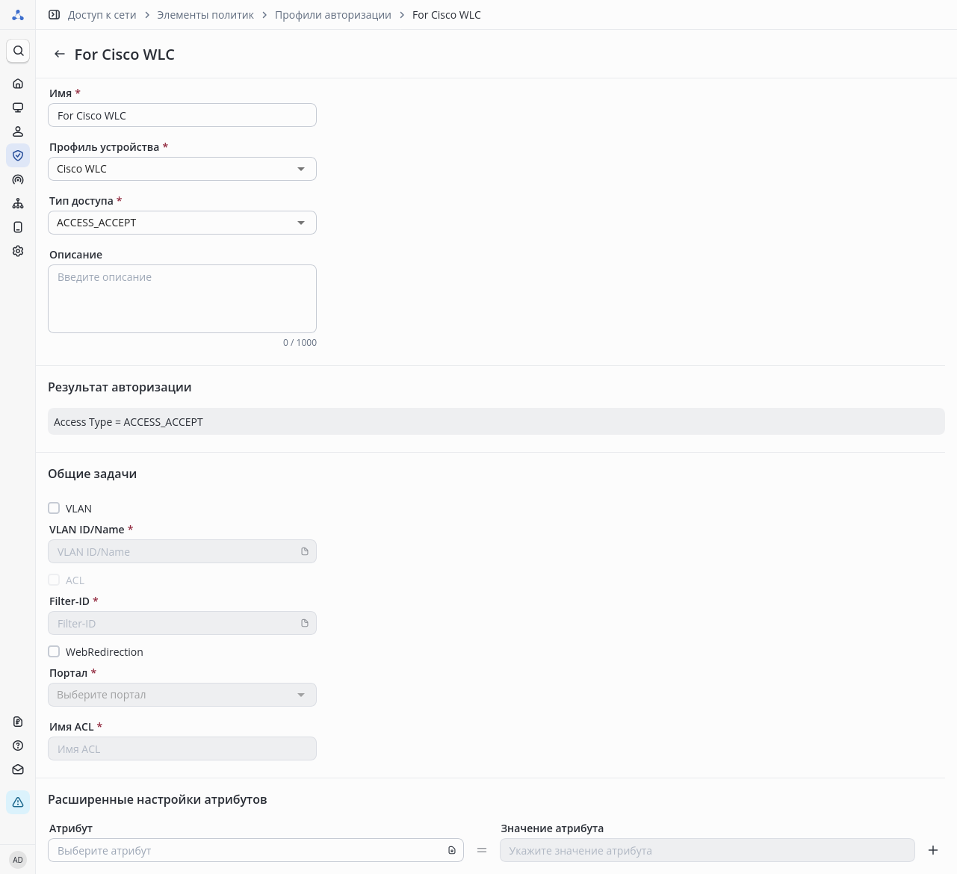This screenshot has width=957, height=874.
Task: Click the plus icon to add attribute
Action: click(933, 850)
